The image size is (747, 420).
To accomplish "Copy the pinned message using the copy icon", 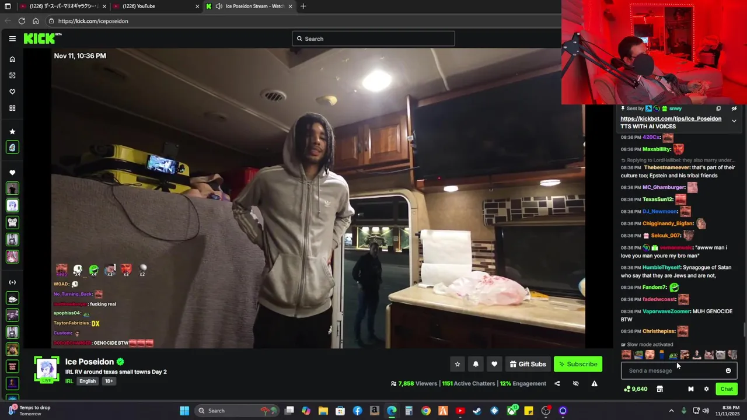I will (718, 108).
